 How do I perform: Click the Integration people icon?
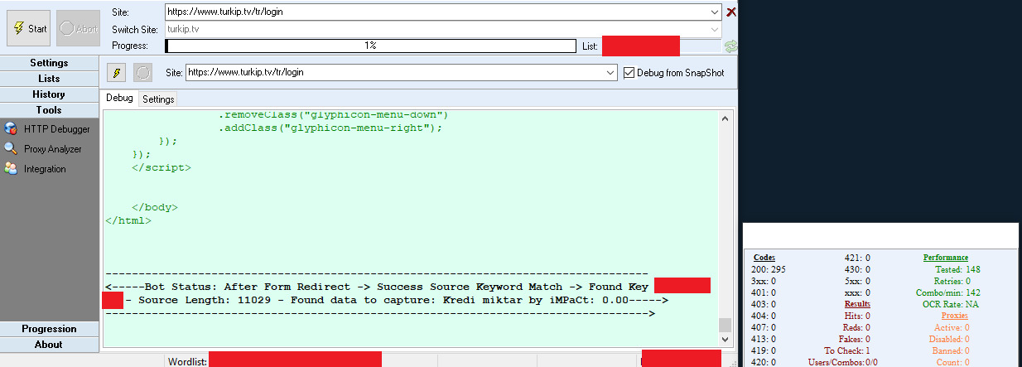11,169
